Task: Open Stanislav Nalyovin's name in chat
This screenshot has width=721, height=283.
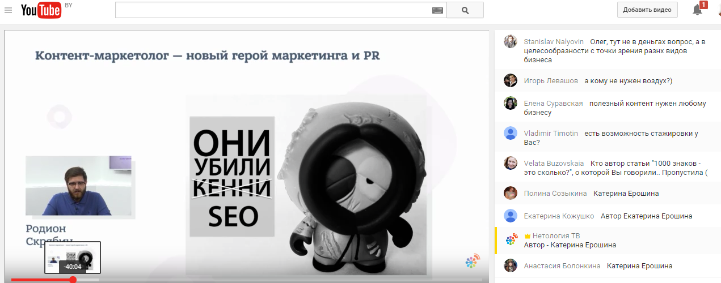Action: coord(554,41)
